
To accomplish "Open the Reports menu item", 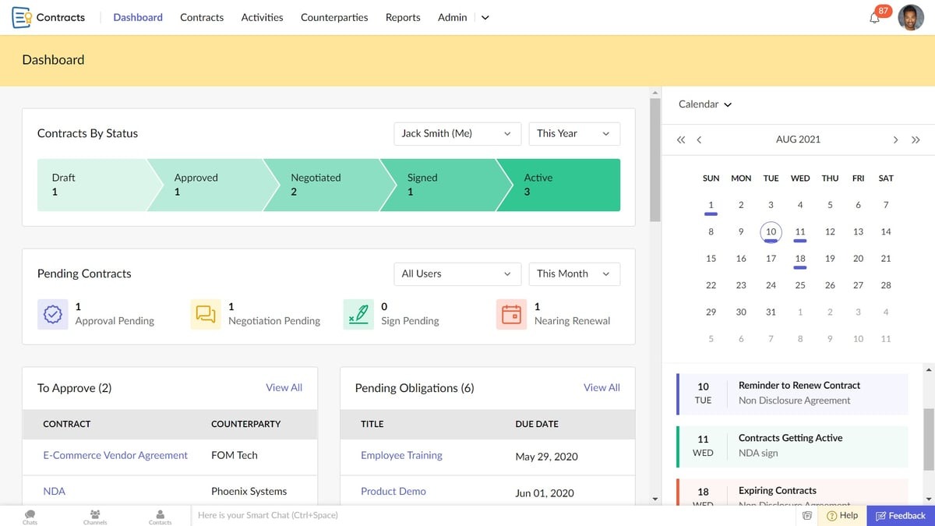I will click(403, 16).
